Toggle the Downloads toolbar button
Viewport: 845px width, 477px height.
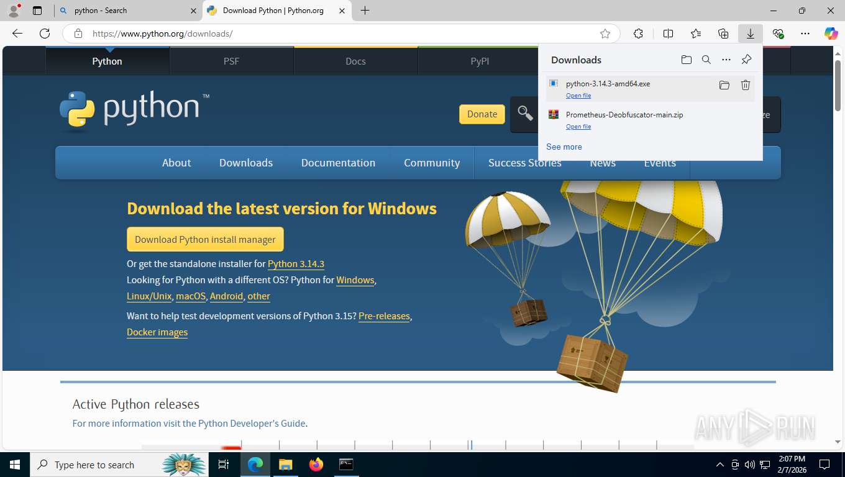click(751, 34)
